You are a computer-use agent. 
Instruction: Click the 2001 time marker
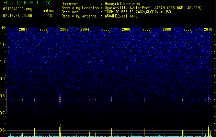coord(23,29)
